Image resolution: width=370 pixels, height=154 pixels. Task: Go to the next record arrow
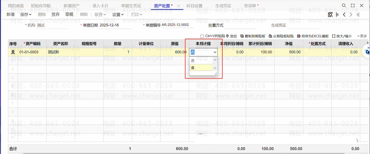[351, 15]
